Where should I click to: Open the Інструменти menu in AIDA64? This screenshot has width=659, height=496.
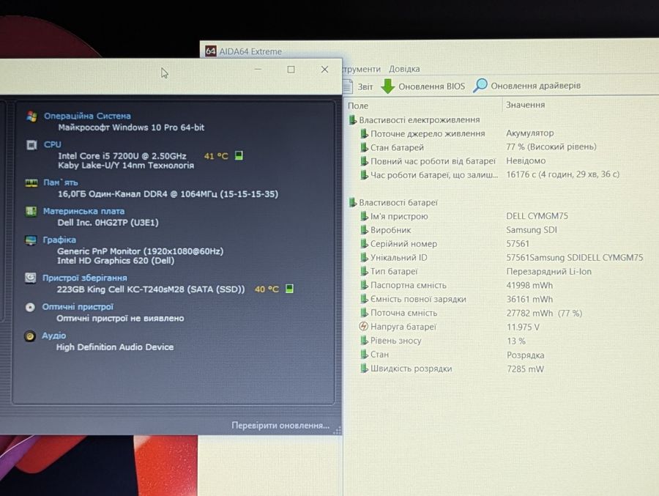click(x=362, y=69)
